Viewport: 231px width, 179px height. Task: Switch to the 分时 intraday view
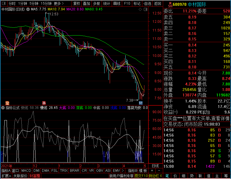point(12,3)
